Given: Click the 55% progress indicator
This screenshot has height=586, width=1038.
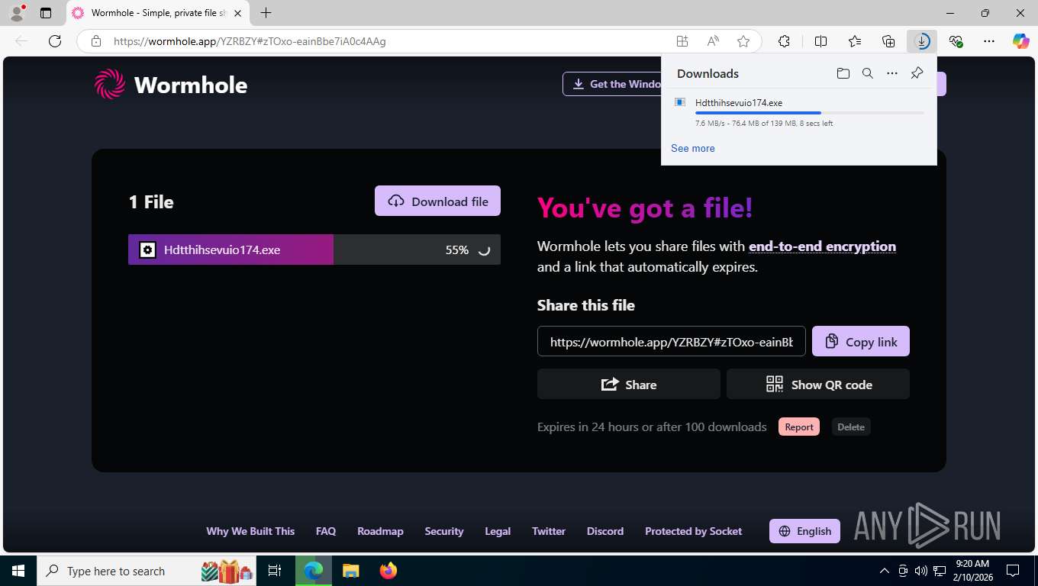Looking at the screenshot, I should click(457, 250).
